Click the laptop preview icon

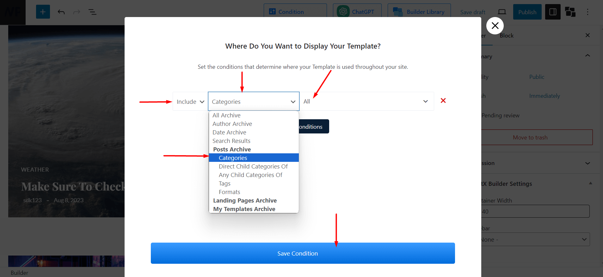click(502, 12)
